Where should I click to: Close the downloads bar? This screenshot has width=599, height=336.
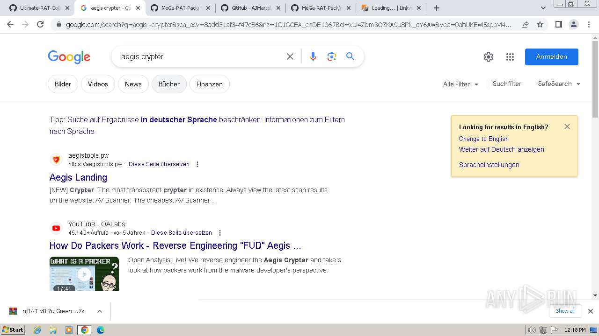click(x=591, y=311)
